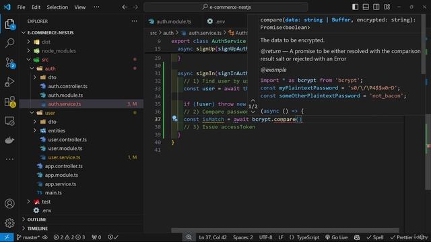431x242 pixels.
Task: Open errors and warnings count in status bar
Action: click(x=69, y=237)
